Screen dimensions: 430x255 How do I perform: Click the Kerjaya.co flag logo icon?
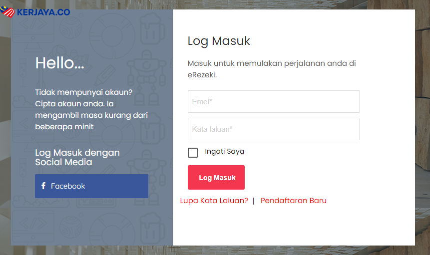pyautogui.click(x=7, y=12)
